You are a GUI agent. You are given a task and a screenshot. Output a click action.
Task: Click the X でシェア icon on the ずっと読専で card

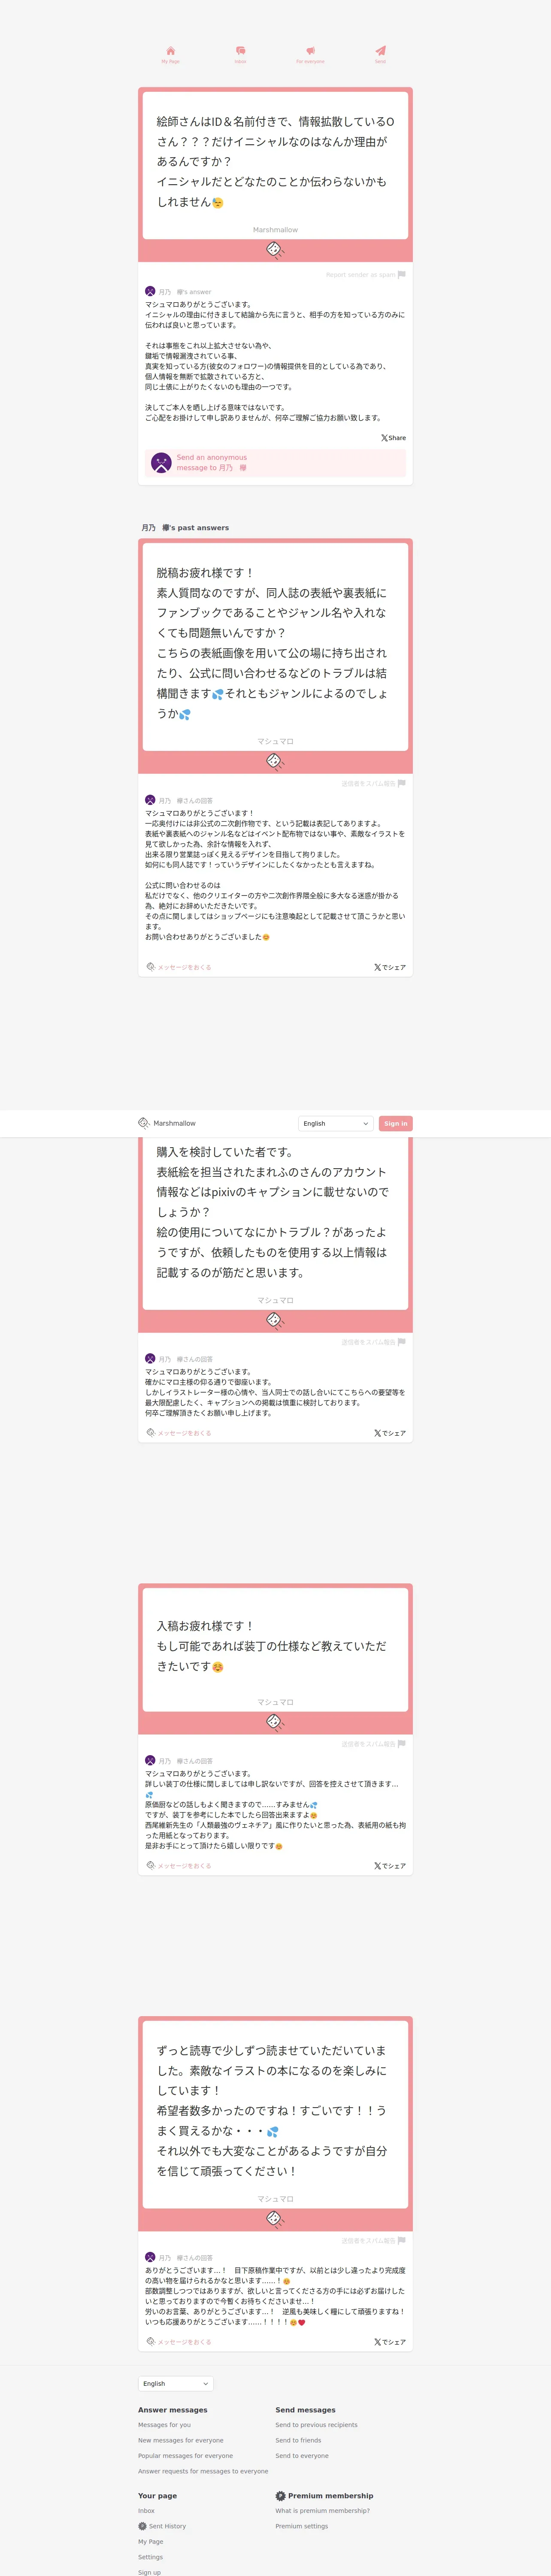coord(378,2342)
